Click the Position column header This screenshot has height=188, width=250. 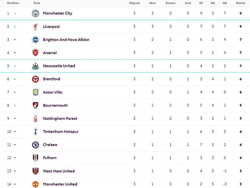coord(13,3)
